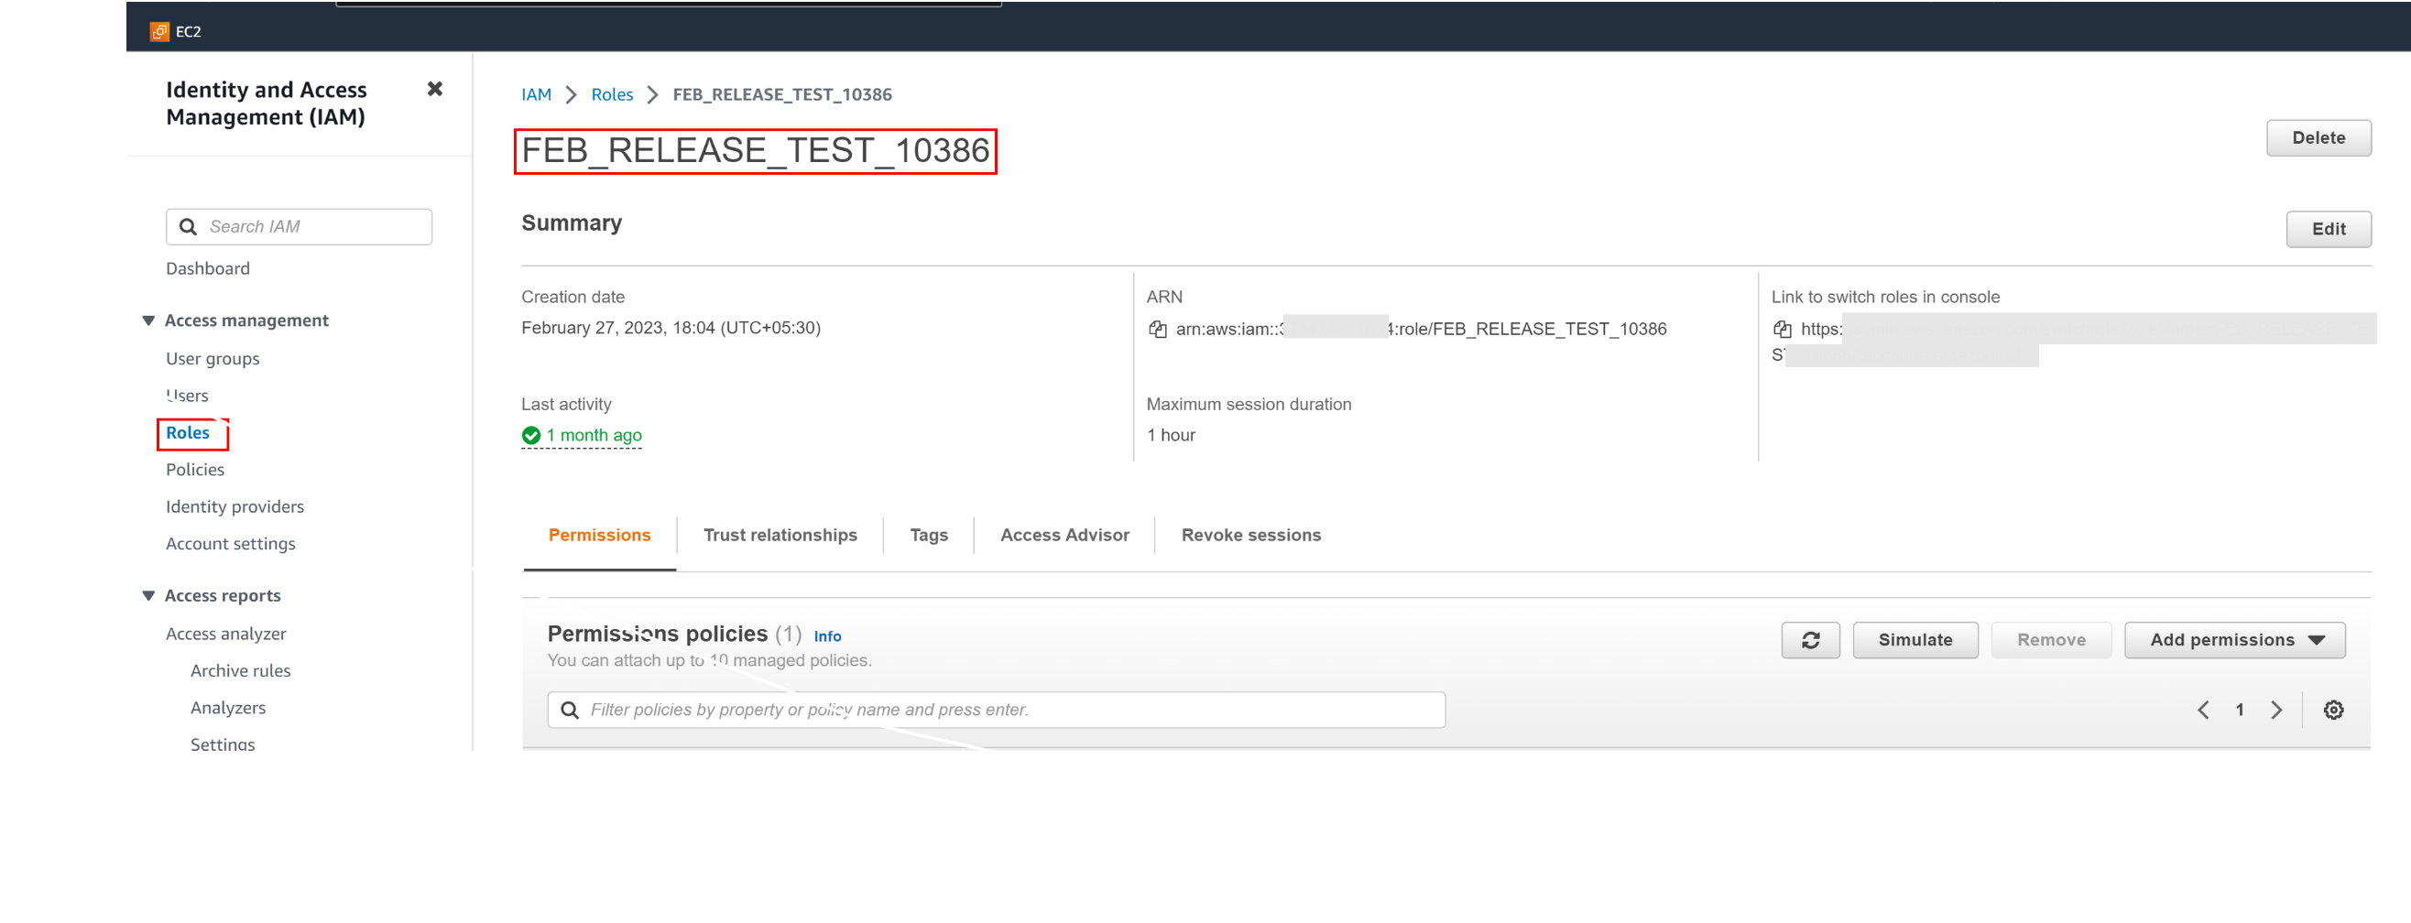2411x923 pixels.
Task: Open the Access Advisor tab
Action: (x=1064, y=535)
